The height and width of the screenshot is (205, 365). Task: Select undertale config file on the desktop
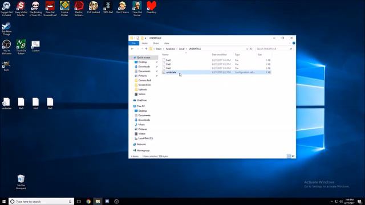[x=6, y=104]
